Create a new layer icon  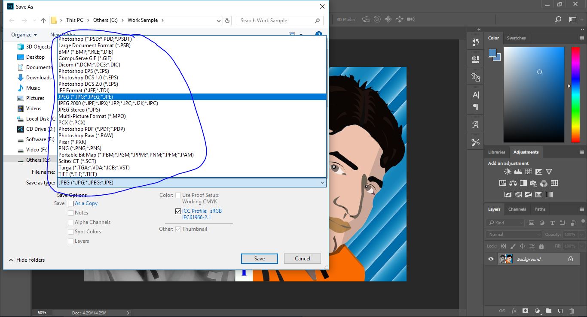(560, 311)
